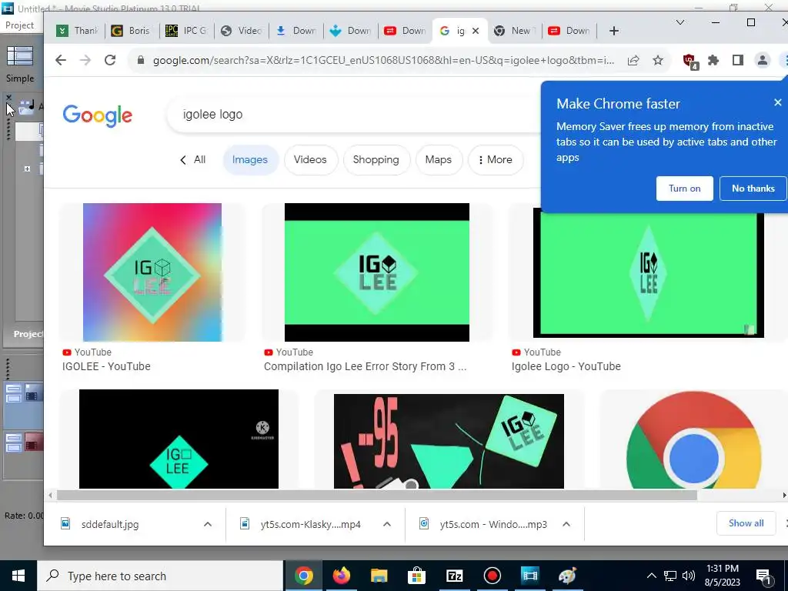
Task: Turn on Memory Saver
Action: point(684,189)
